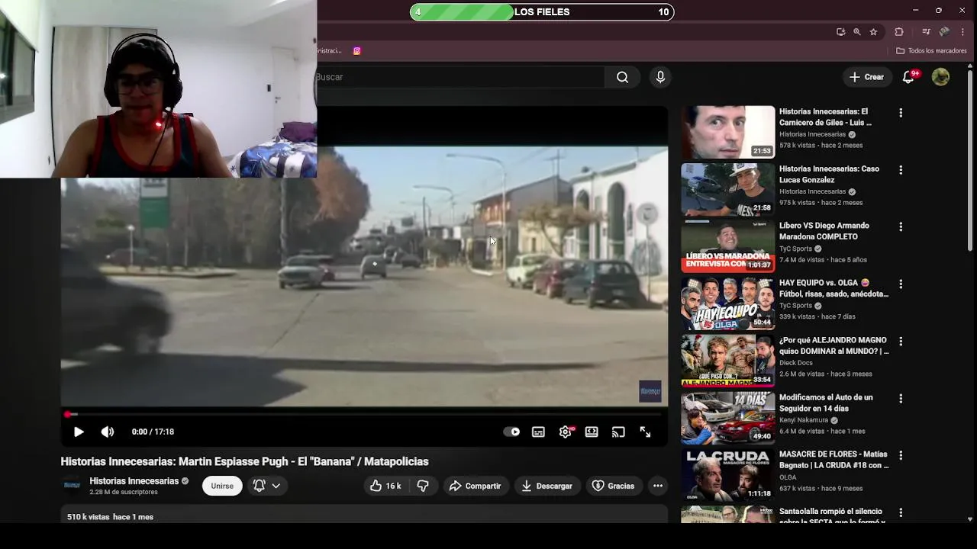
Task: Open the Caso Lucas Gonzalez thumbnail
Action: coord(727,189)
